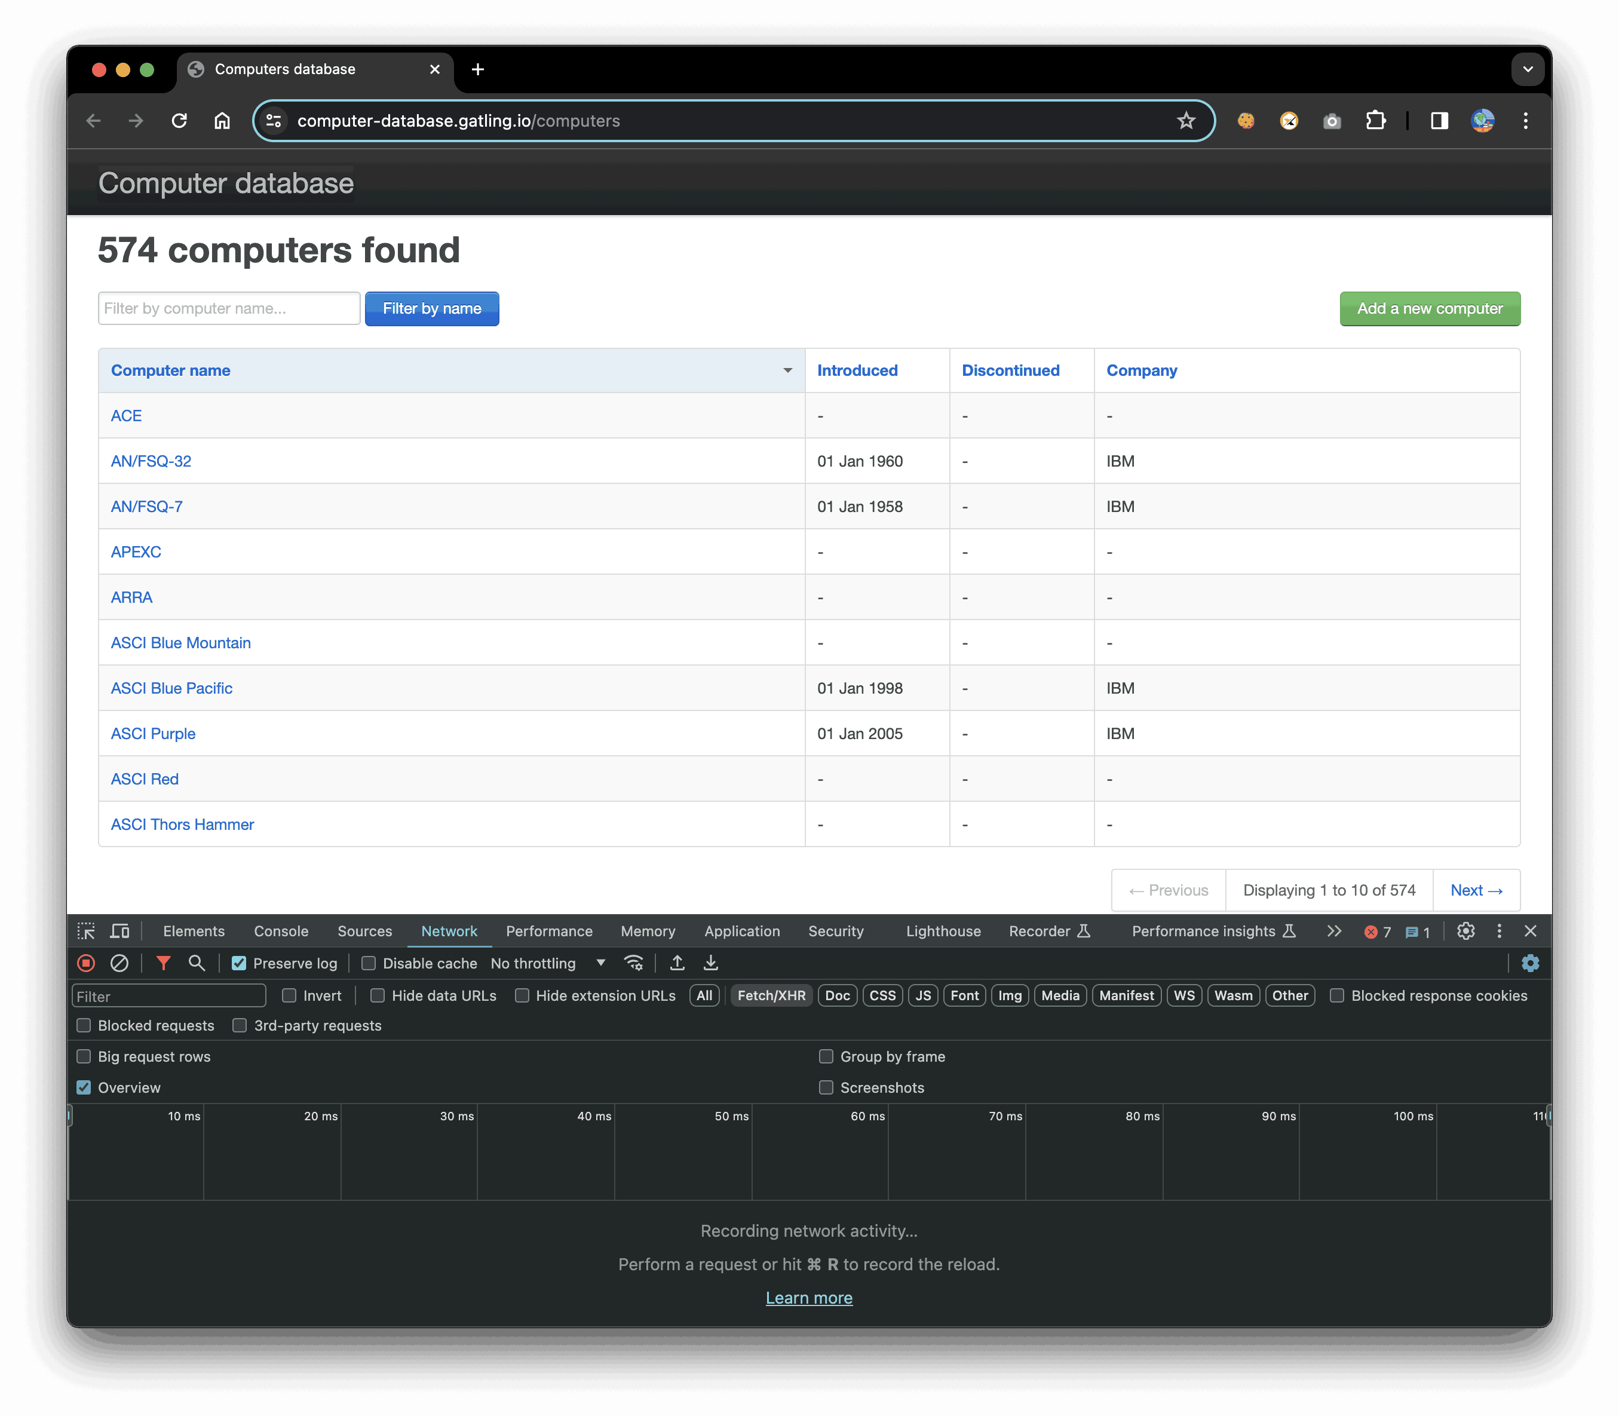Open network search with magnifier icon

(x=196, y=963)
